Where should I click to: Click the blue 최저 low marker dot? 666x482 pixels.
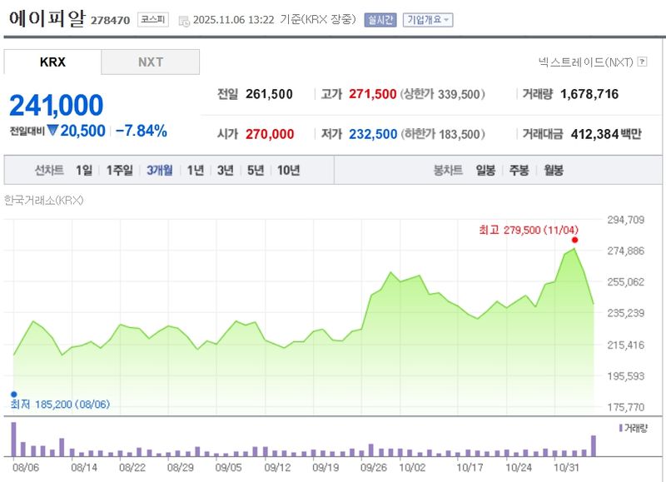coord(13,394)
